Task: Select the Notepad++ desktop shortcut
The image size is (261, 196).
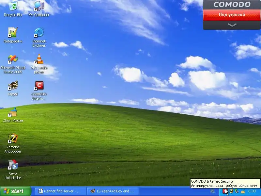Action: tap(13, 35)
